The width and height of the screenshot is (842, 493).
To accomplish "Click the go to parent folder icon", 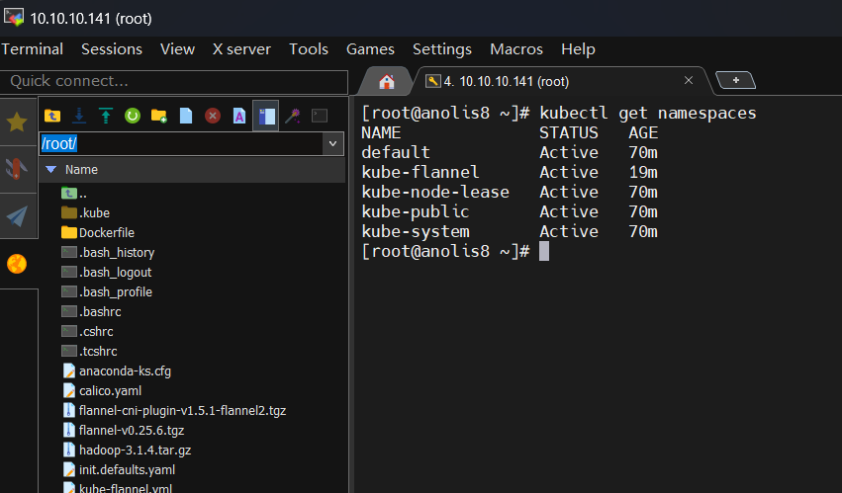I will click(x=52, y=116).
